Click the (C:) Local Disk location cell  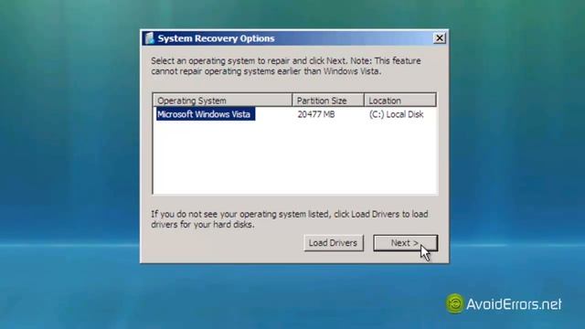coord(396,114)
